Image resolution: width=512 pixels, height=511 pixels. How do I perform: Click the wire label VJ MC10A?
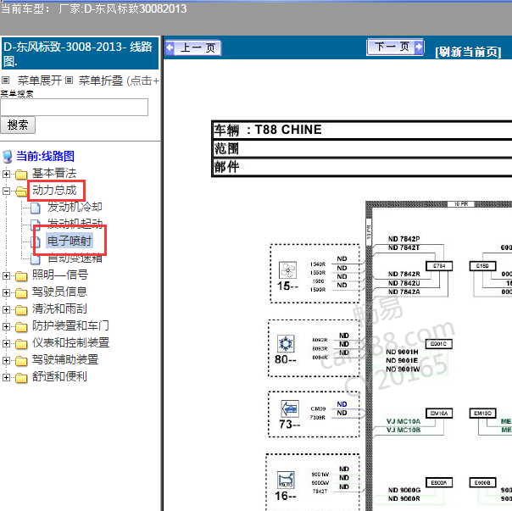click(x=403, y=421)
